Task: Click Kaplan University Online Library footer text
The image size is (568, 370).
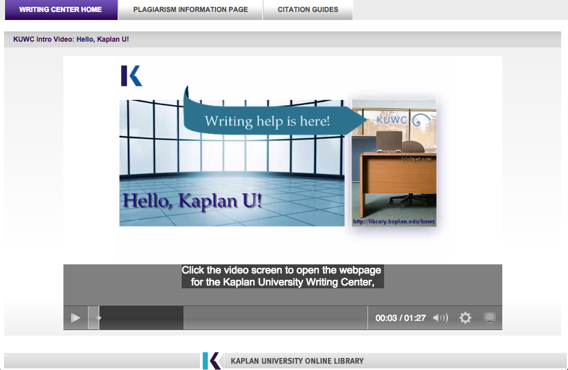Action: [x=297, y=361]
